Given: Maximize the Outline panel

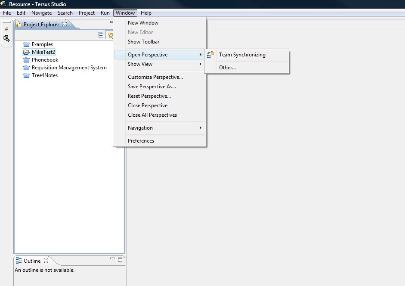Looking at the screenshot, I should click(x=120, y=260).
